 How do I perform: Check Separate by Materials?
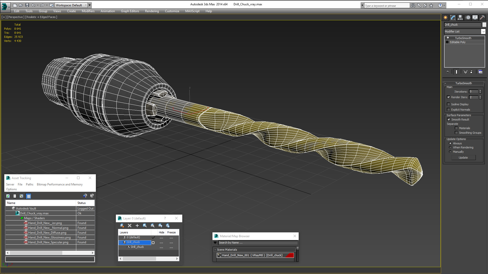456,128
